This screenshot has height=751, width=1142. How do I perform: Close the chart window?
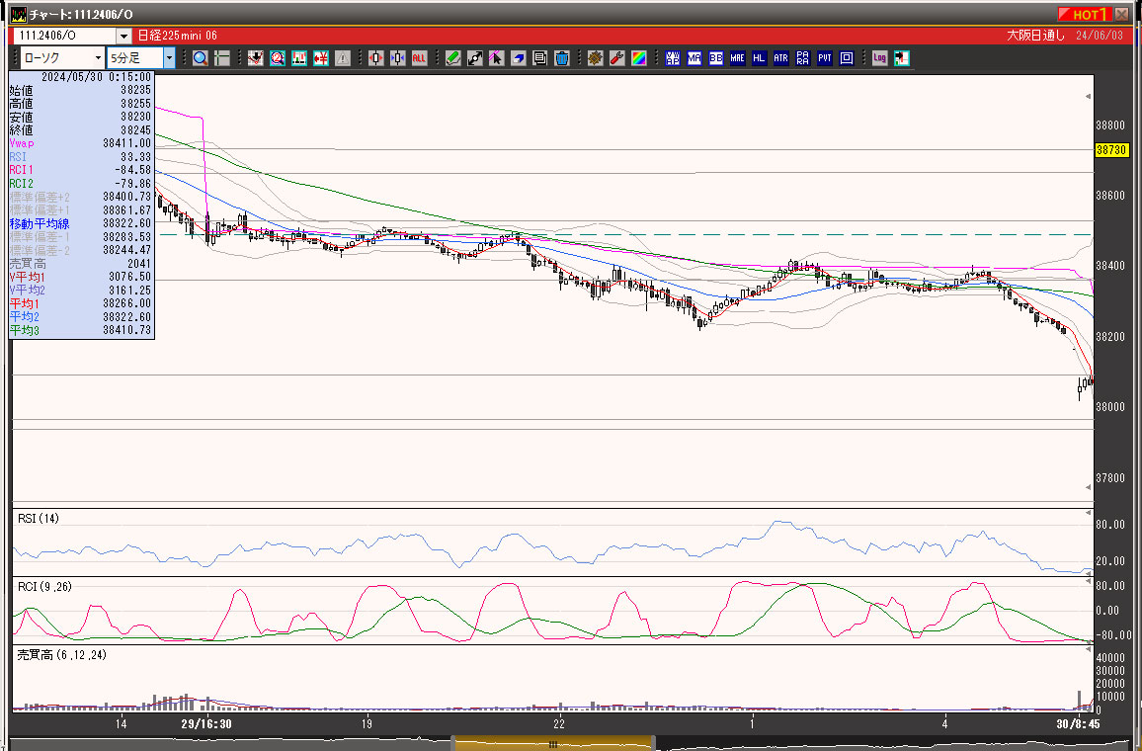point(1121,15)
